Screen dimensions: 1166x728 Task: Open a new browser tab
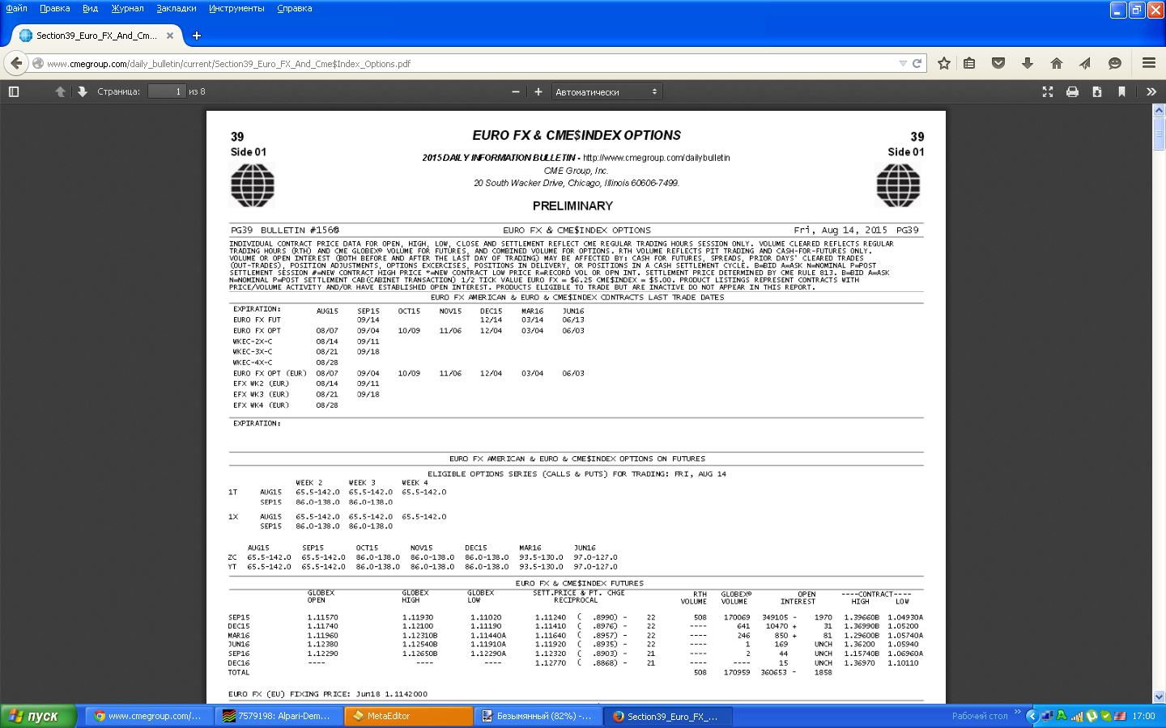click(x=197, y=36)
